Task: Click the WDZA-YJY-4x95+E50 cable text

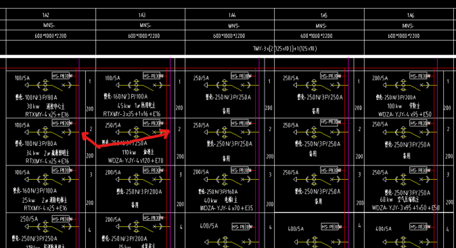Action: 405,114
